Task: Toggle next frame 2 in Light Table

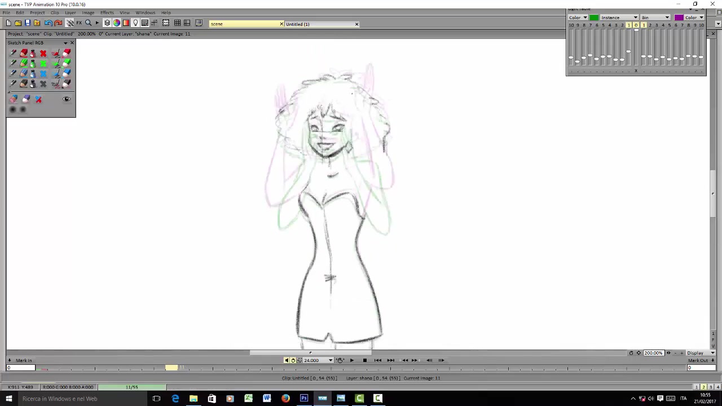Action: [x=650, y=25]
